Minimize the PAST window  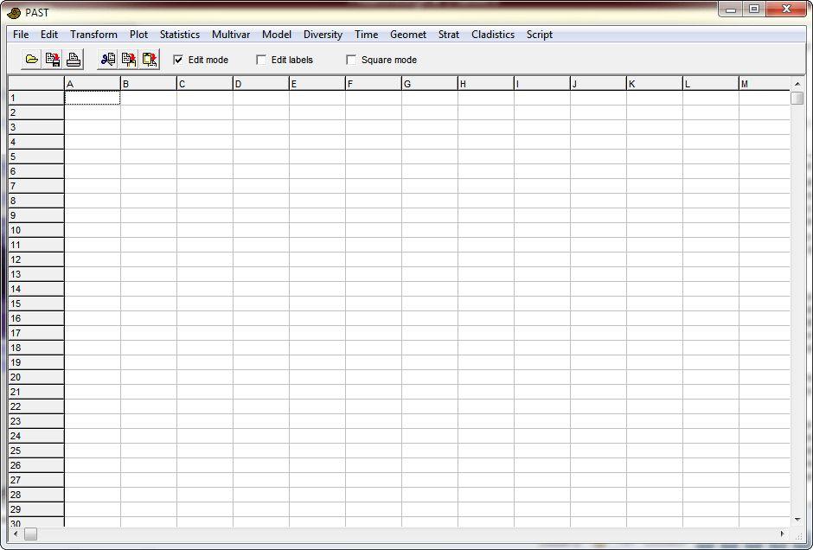point(731,9)
